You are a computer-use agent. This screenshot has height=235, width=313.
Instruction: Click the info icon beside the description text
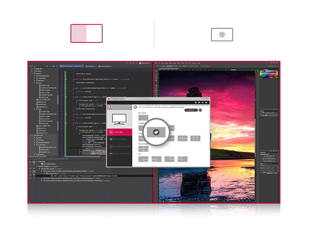point(135,107)
